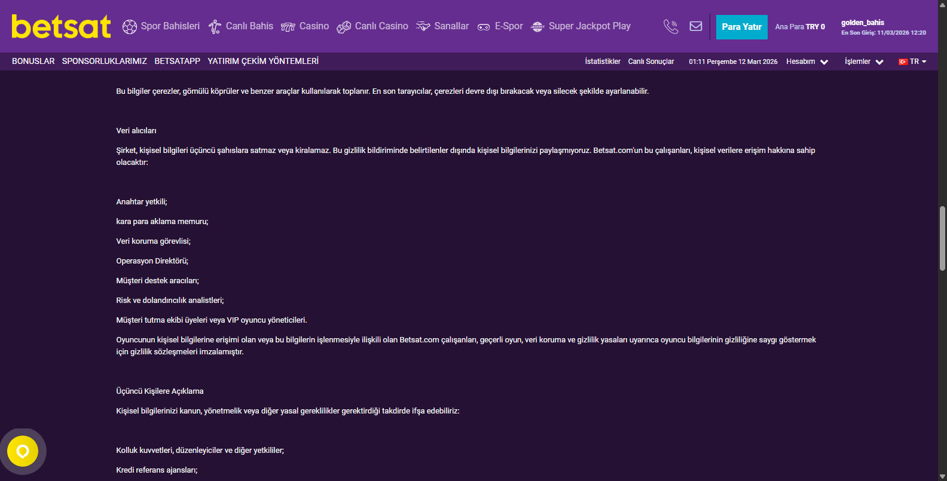Click the Canlı Bahis player icon
This screenshot has width=947, height=481.
click(x=215, y=27)
